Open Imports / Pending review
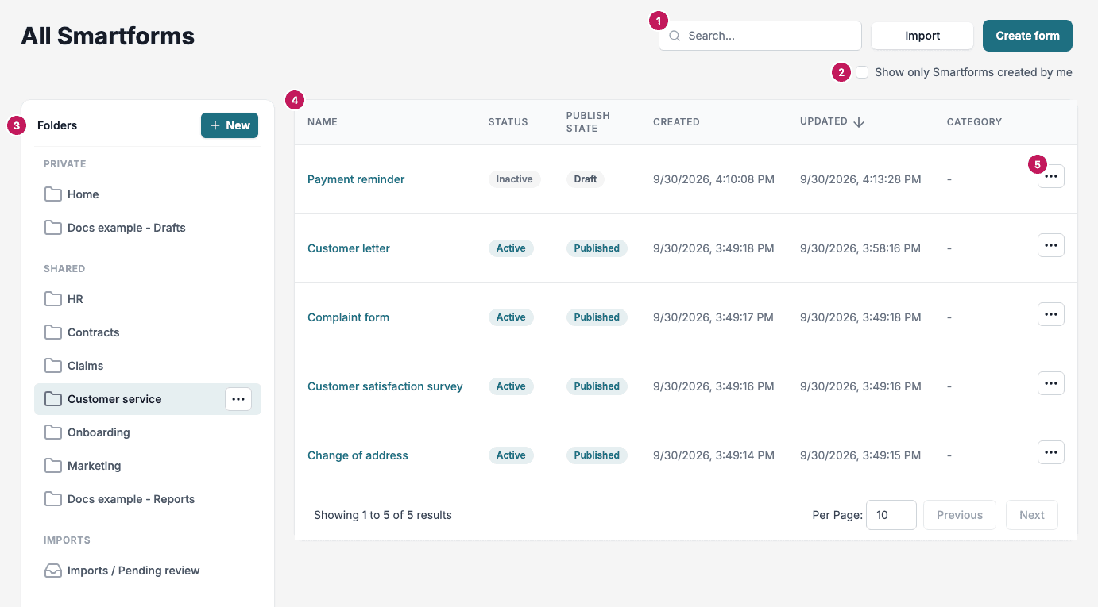 coord(148,571)
